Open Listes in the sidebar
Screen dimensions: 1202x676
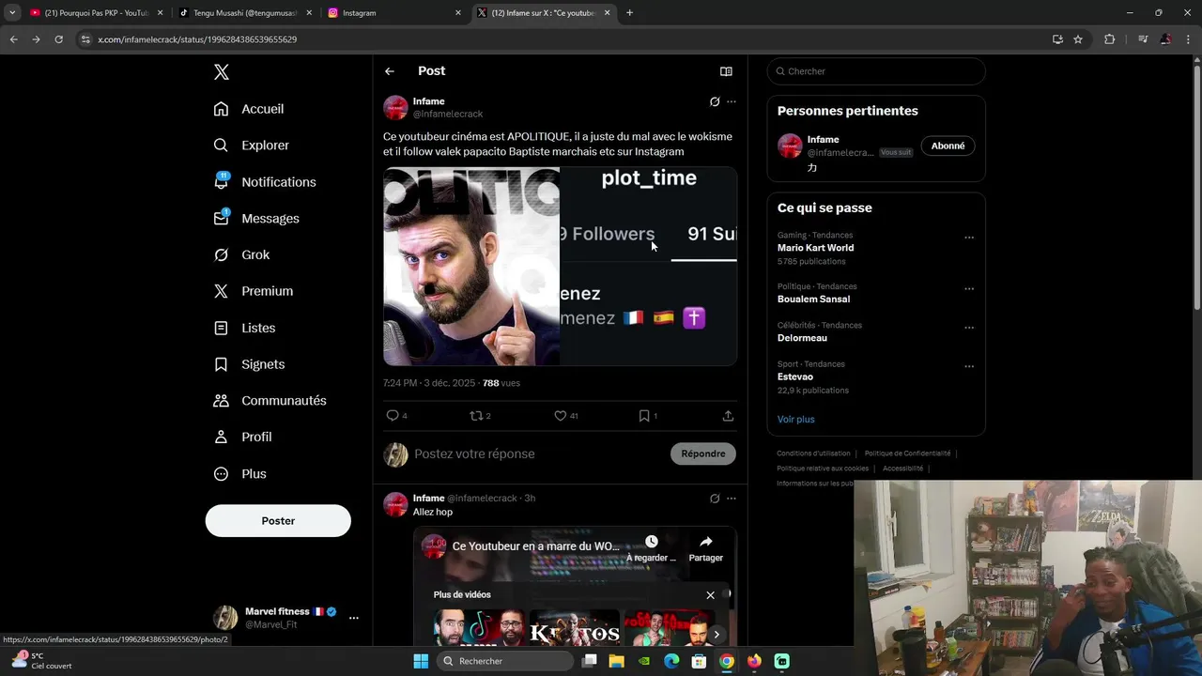(x=244, y=328)
